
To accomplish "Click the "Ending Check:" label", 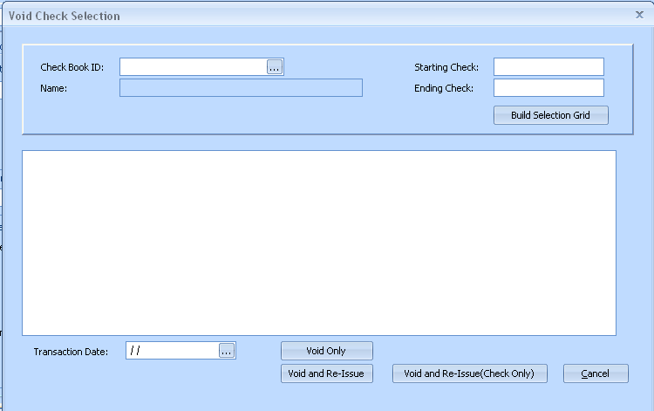I will pyautogui.click(x=443, y=88).
